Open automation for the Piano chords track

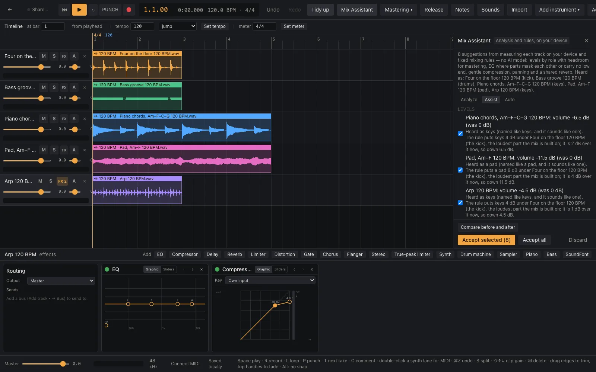[x=74, y=119]
